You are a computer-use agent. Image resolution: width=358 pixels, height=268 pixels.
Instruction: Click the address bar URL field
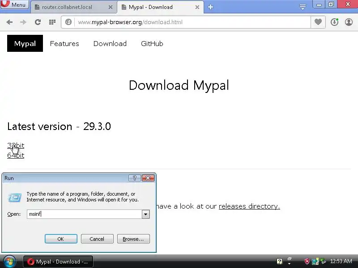click(x=192, y=22)
